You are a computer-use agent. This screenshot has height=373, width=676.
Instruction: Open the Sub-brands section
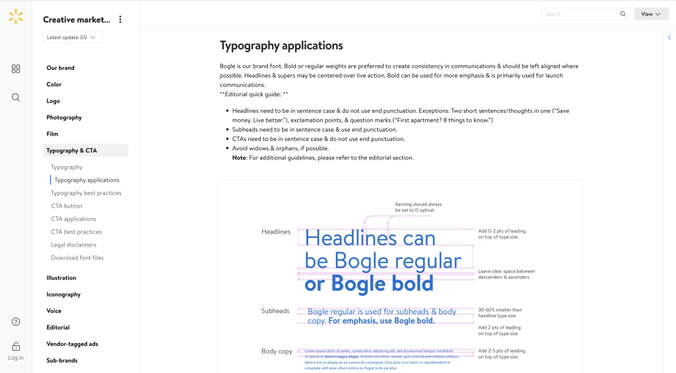62,360
